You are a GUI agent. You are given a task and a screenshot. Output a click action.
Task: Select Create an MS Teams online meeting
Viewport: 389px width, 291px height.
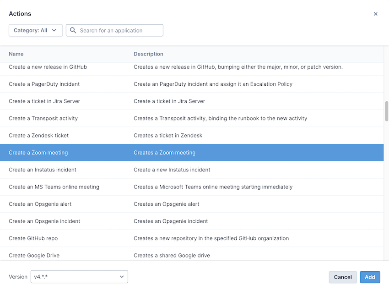tap(54, 187)
